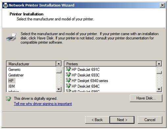Click Printers list scroll up arrow
168x130 pixels.
159,64
